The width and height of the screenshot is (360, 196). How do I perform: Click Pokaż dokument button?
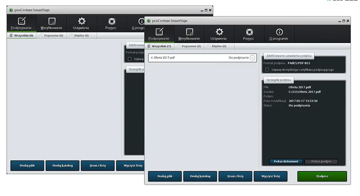click(x=286, y=162)
